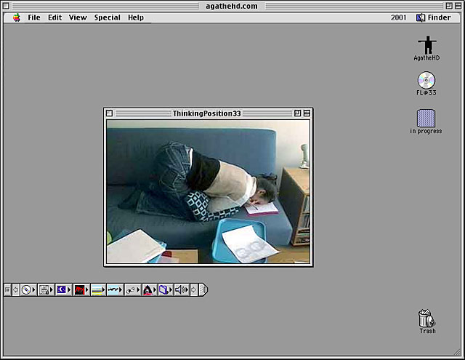Collapse the agathehd.com window shade
Viewport: 465px width, 360px height.
click(458, 6)
